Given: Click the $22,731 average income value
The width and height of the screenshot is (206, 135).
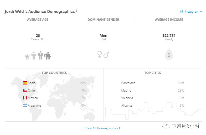Looking at the screenshot, I should tap(169, 36).
